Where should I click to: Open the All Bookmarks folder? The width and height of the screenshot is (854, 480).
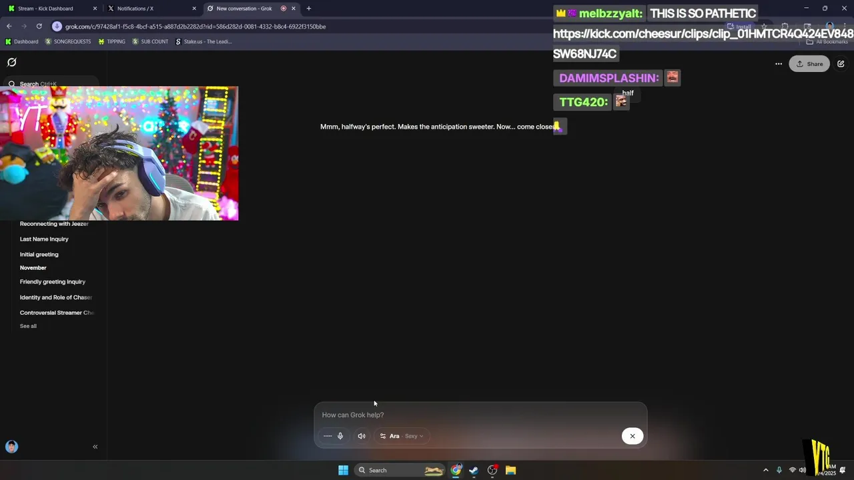click(x=827, y=41)
